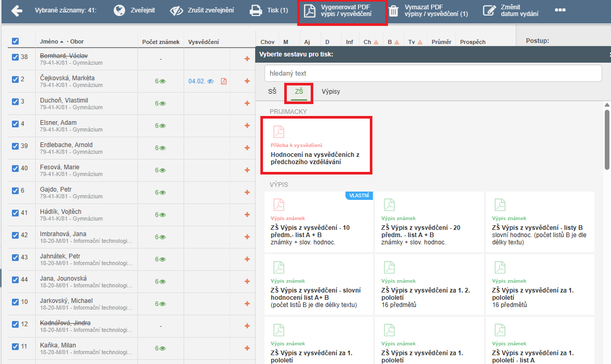Open Čejkovská red PDF file icon
The width and height of the screenshot is (611, 364).
[224, 81]
